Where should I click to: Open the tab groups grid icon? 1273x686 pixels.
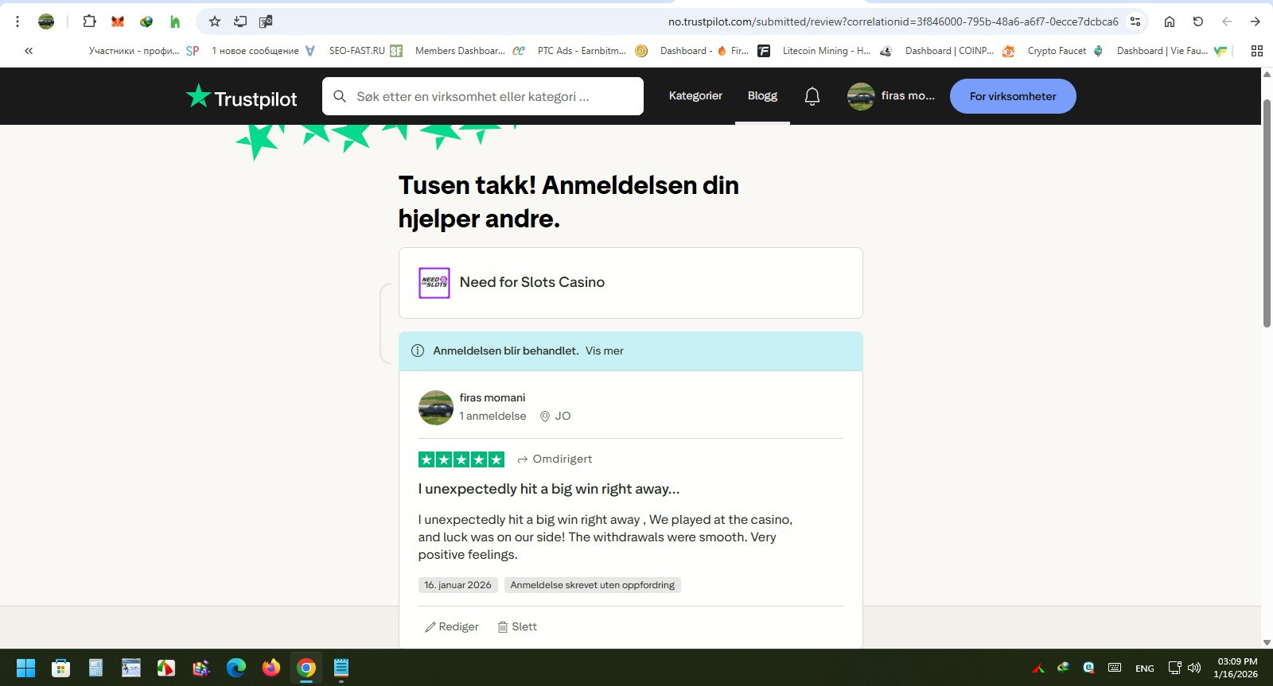pyautogui.click(x=1257, y=51)
